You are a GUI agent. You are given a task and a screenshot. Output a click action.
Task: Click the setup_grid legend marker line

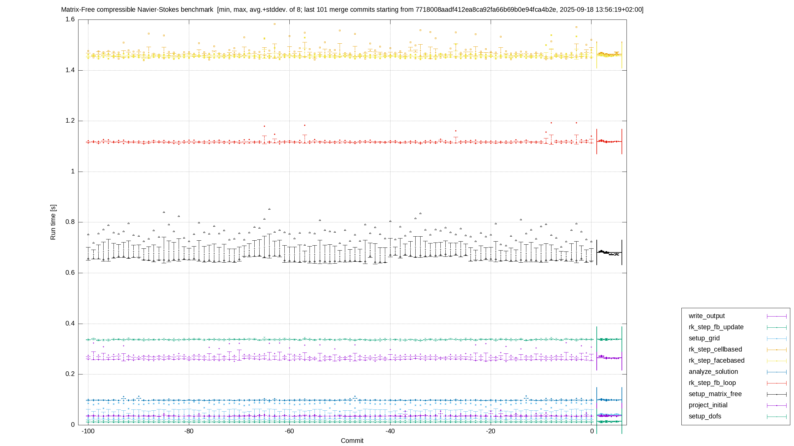click(x=777, y=339)
